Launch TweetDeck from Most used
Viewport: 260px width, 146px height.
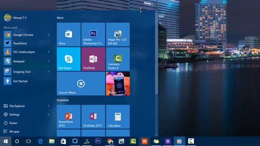pyautogui.click(x=27, y=43)
